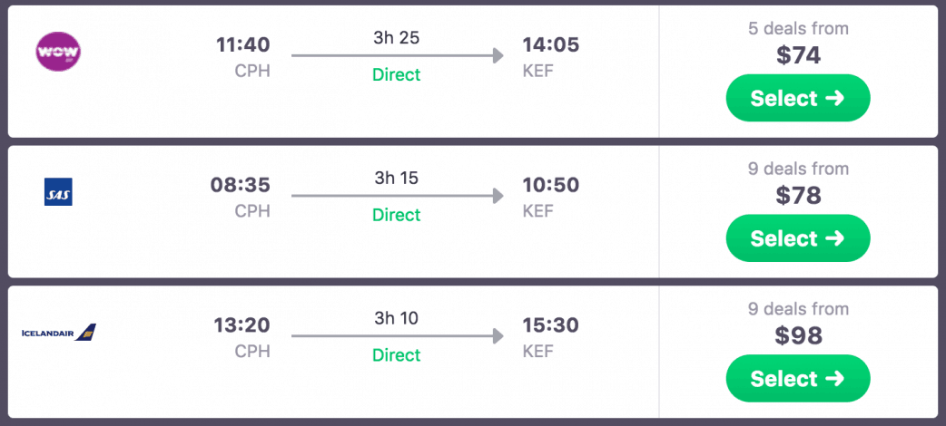The image size is (946, 426).
Task: Click the Direct label on SAS flight
Action: coord(397,215)
